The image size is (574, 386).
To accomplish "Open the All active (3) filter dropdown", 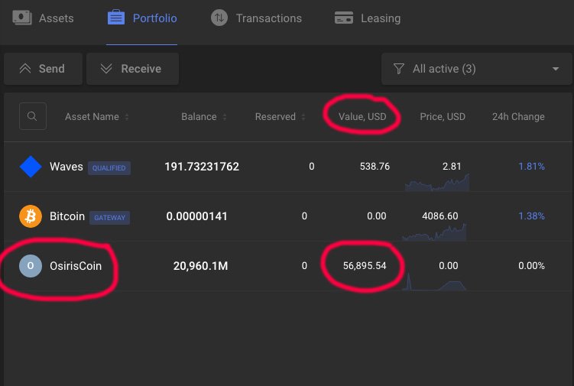I will coord(476,69).
